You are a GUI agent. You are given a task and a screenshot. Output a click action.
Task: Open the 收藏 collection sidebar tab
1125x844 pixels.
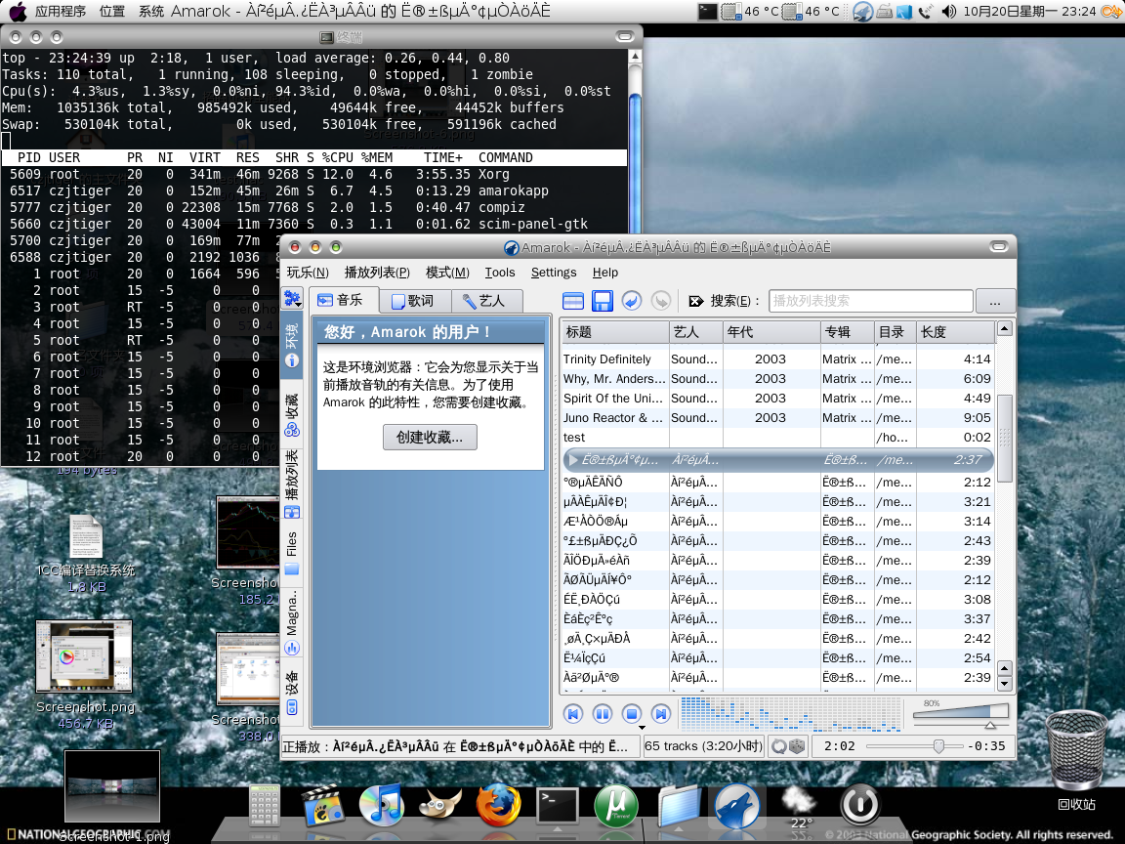click(292, 415)
